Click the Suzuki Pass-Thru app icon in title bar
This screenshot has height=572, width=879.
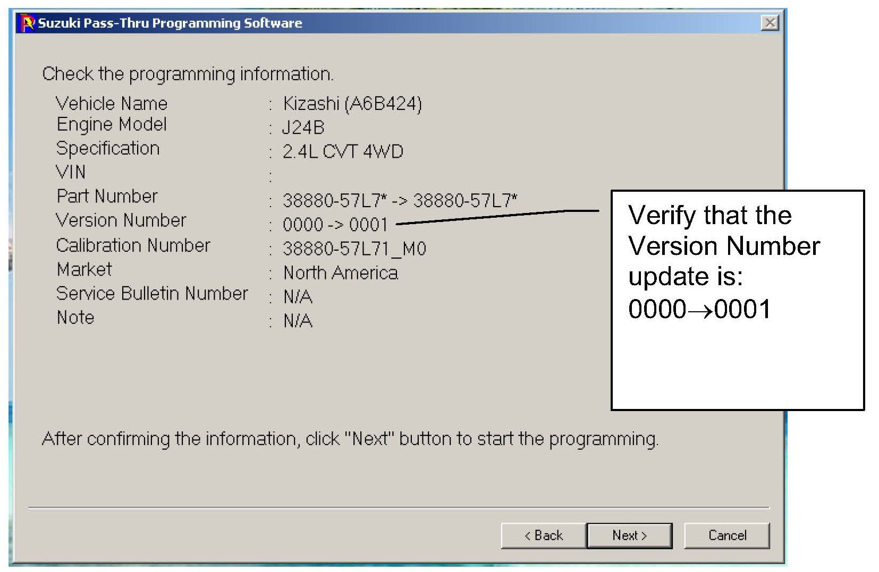pos(27,23)
